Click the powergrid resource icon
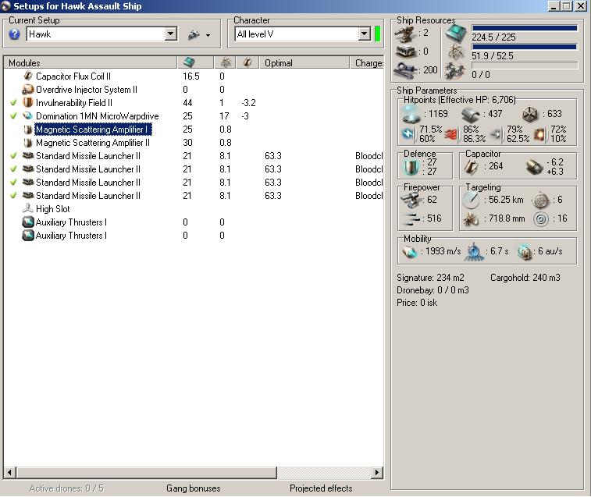 (x=456, y=51)
